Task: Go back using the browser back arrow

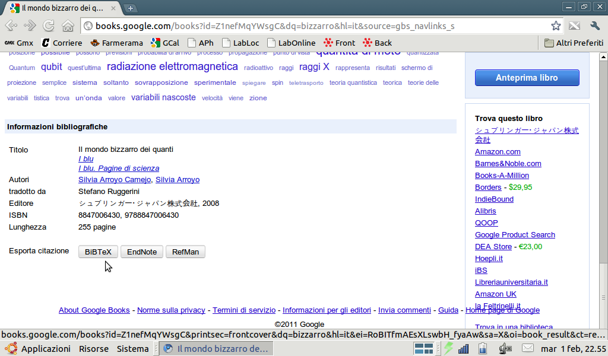Action: pyautogui.click(x=11, y=26)
